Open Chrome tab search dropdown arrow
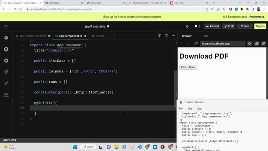Screen dimensions: 268x151 pyautogui.click(x=240, y=3)
